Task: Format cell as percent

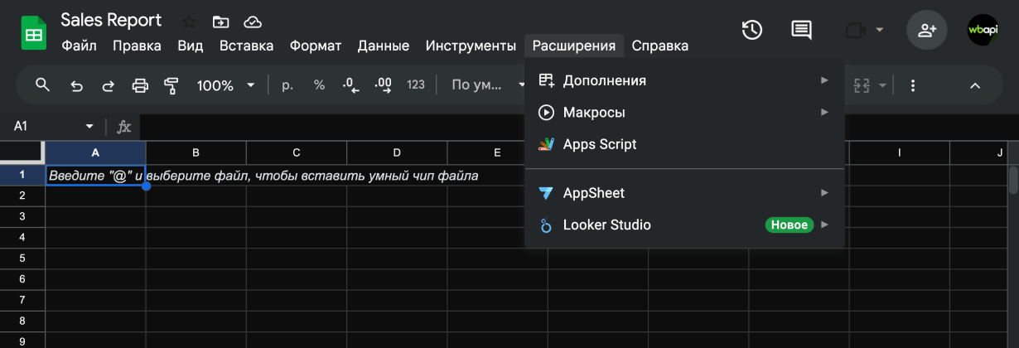Action: pos(319,85)
